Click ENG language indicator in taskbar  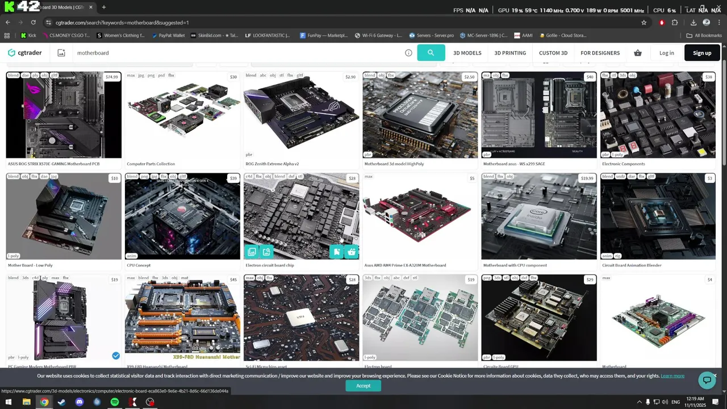coord(676,402)
